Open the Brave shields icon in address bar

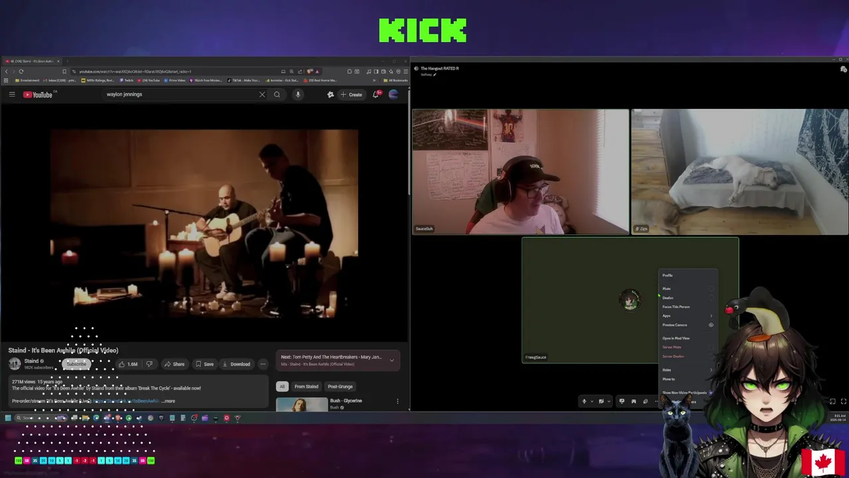pos(309,72)
